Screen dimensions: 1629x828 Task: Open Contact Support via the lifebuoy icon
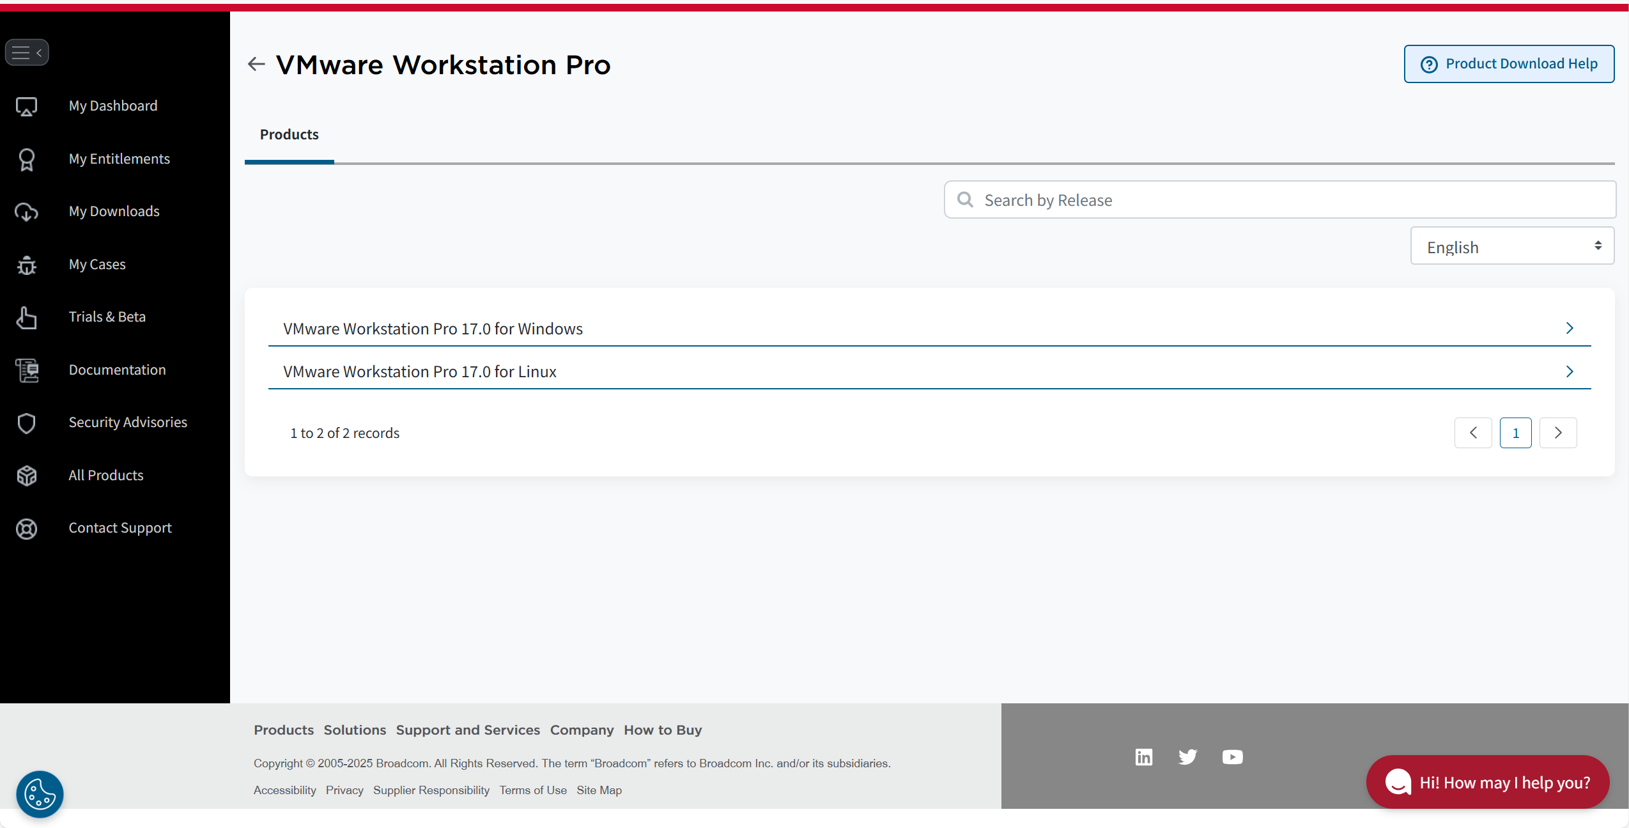26,529
